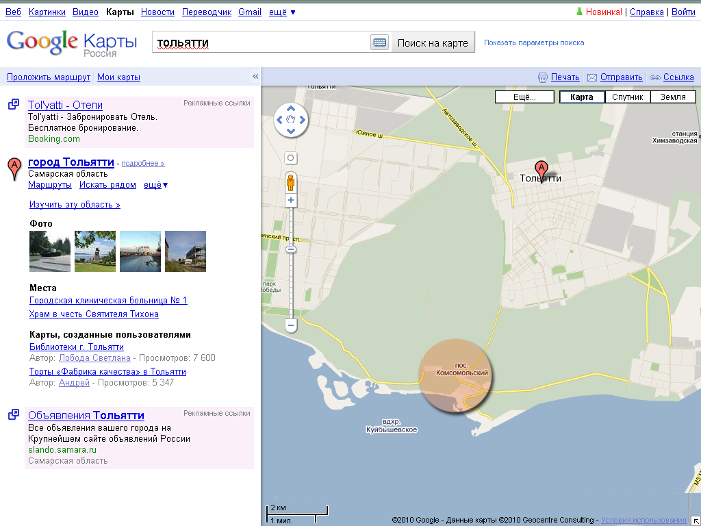Click the Справка link
701x526 pixels.
646,12
